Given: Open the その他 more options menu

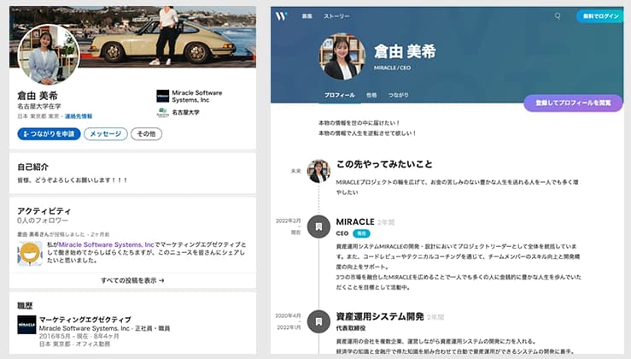Looking at the screenshot, I should [x=146, y=134].
